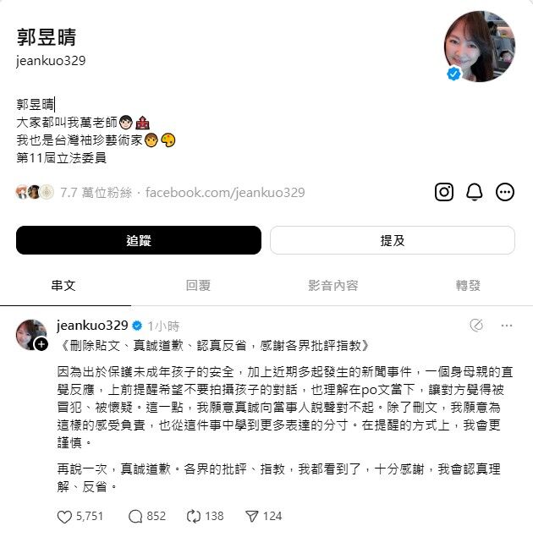
Task: Switch to the 回覆 tab
Action: coord(198,285)
